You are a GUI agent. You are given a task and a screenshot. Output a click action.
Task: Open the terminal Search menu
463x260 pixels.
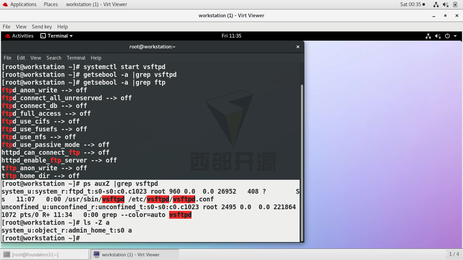click(x=54, y=58)
